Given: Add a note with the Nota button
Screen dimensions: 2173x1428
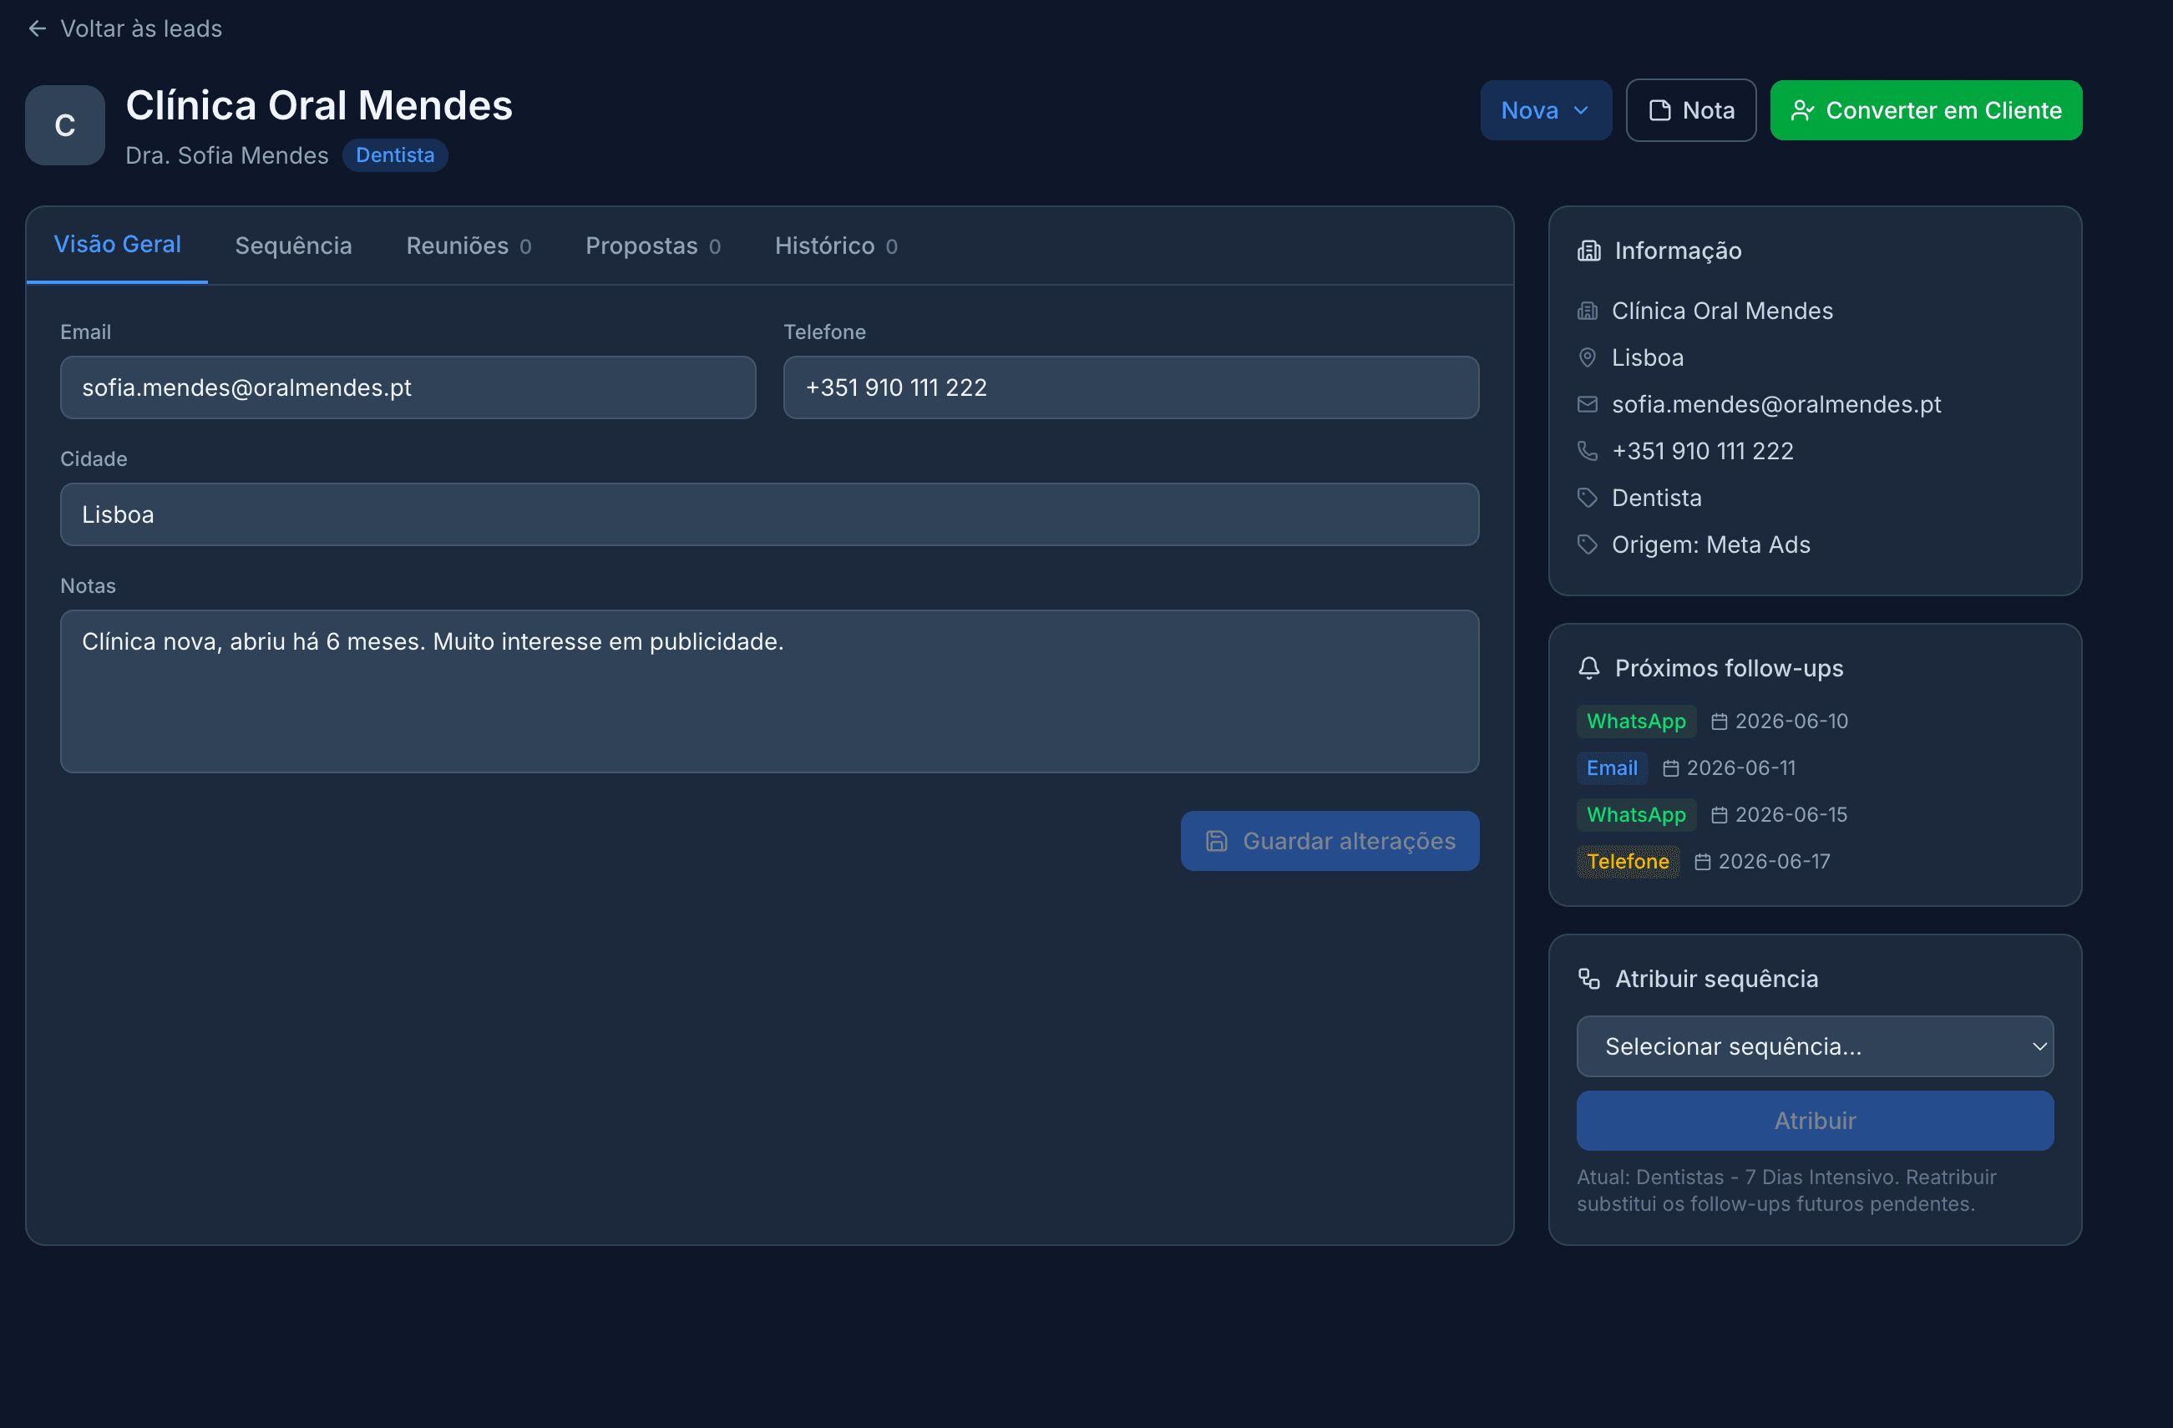Looking at the screenshot, I should tap(1691, 110).
